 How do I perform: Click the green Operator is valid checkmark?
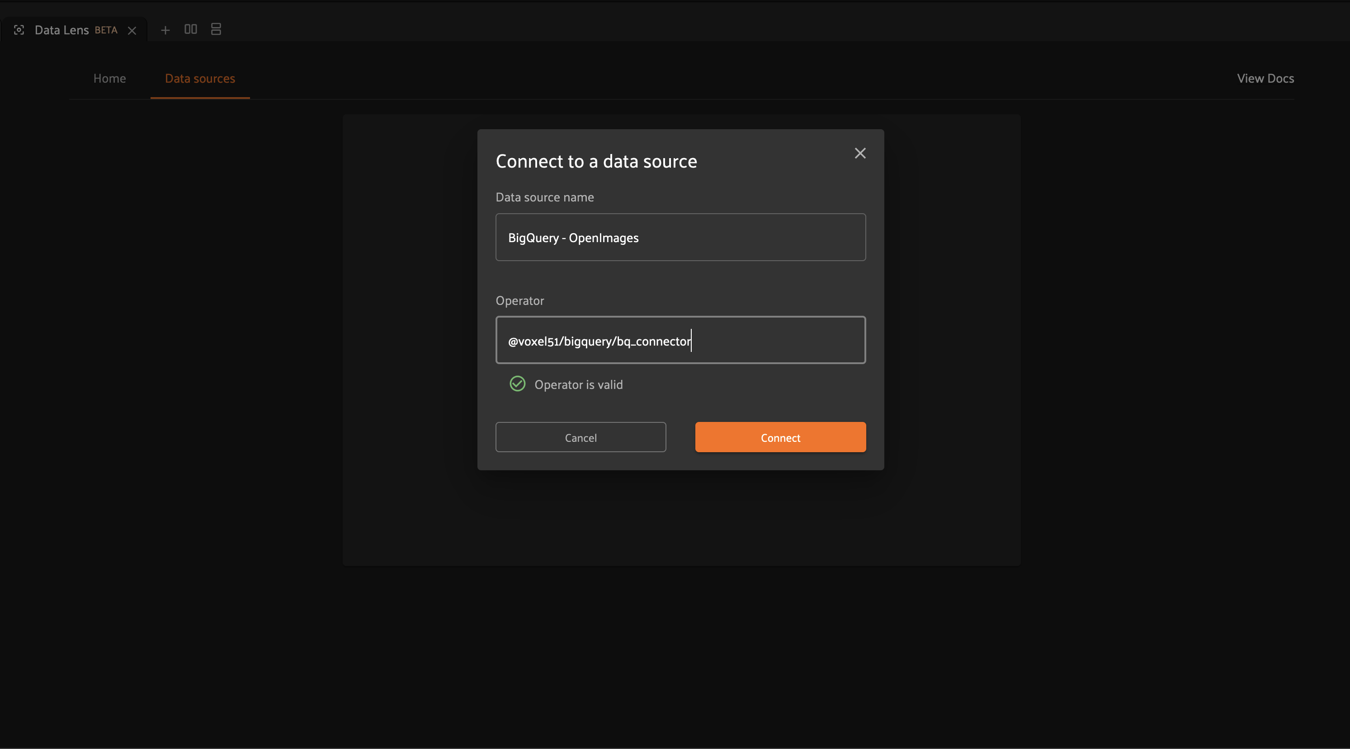(x=517, y=384)
